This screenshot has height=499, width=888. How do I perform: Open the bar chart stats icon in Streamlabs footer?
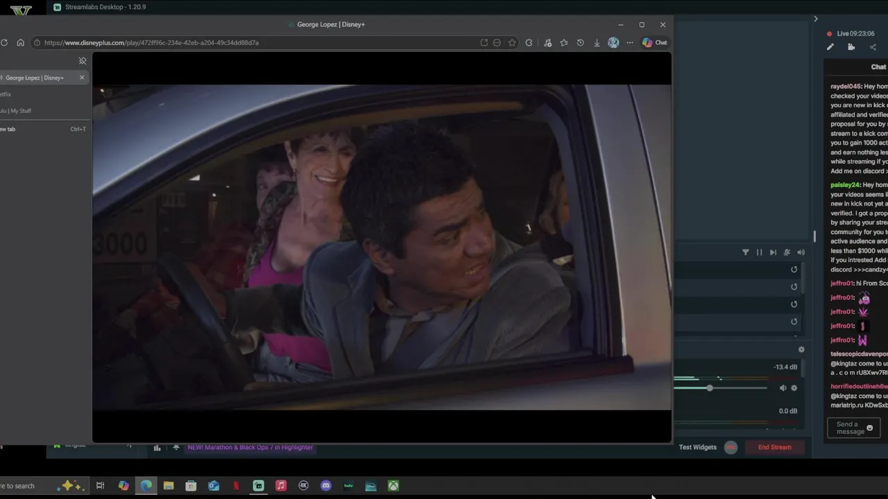157,448
